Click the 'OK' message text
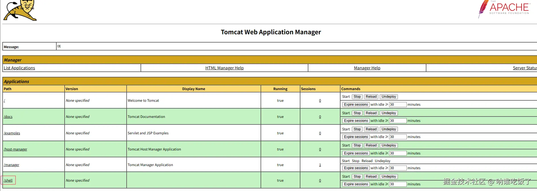537x191 pixels. [x=59, y=46]
